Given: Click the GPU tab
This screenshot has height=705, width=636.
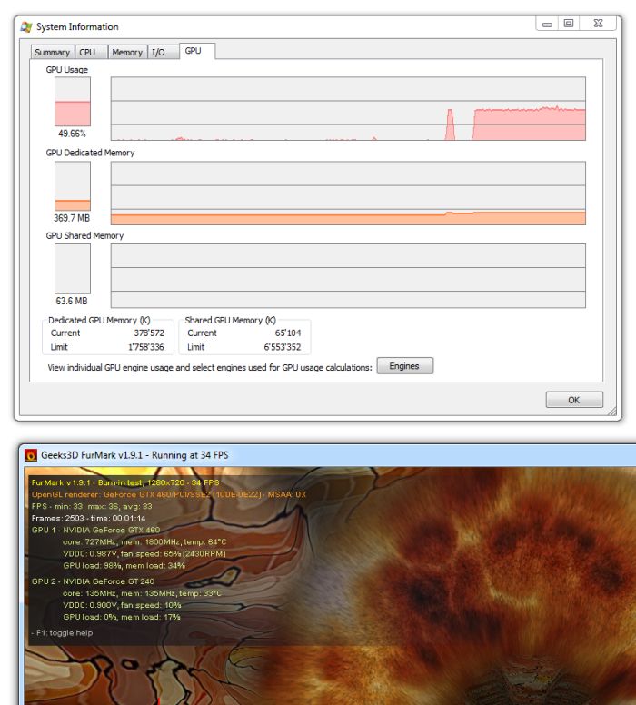Looking at the screenshot, I should point(197,51).
